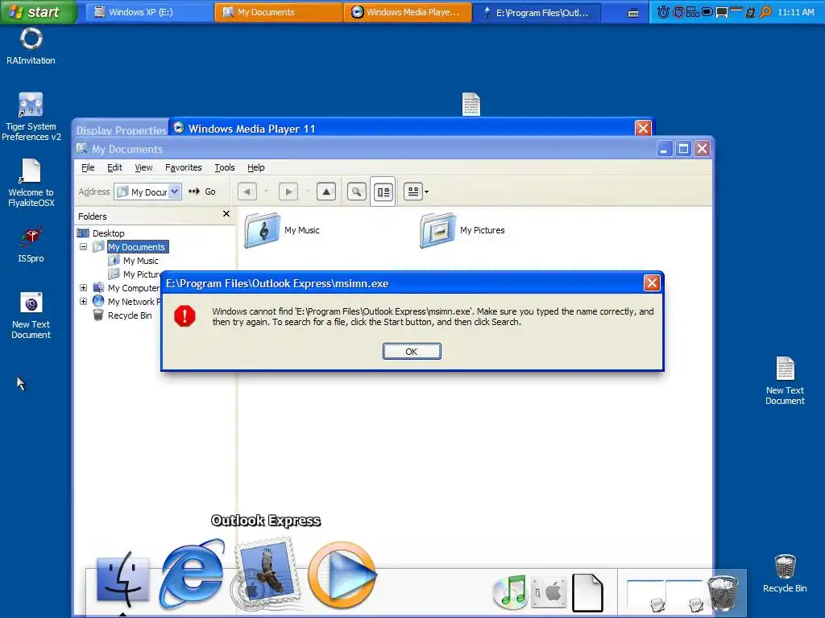Close the Windows Media Player 11 window
The width and height of the screenshot is (825, 618).
643,128
